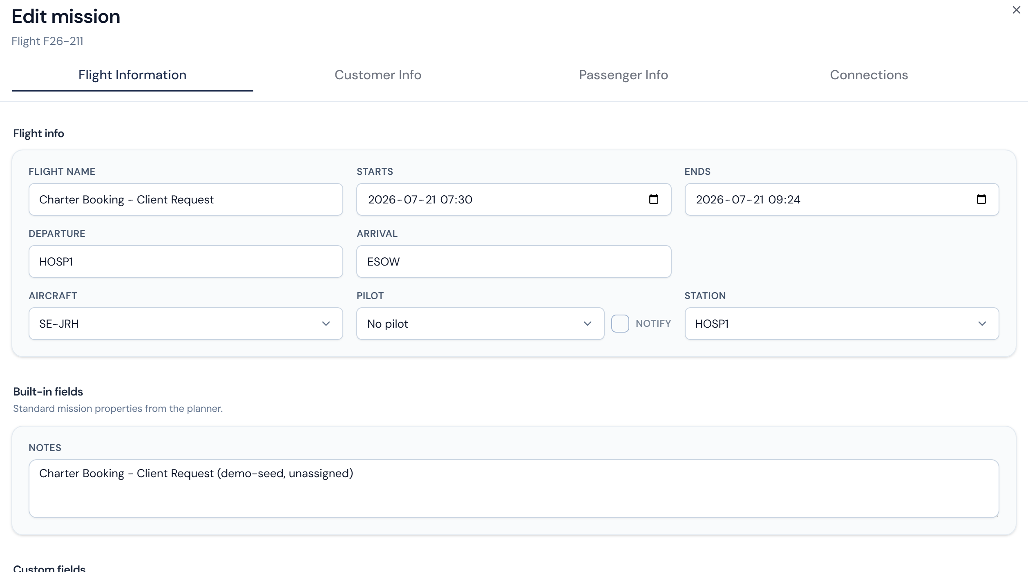Click the Flight info section heading
The height and width of the screenshot is (572, 1028).
pos(38,134)
